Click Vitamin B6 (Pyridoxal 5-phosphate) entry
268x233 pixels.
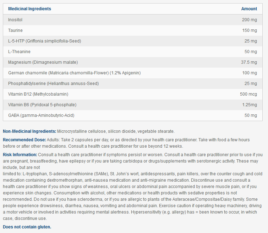pyautogui.click(x=42, y=105)
